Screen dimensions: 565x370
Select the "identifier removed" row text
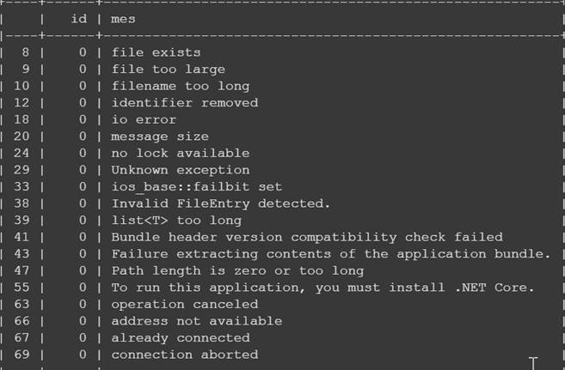(184, 103)
